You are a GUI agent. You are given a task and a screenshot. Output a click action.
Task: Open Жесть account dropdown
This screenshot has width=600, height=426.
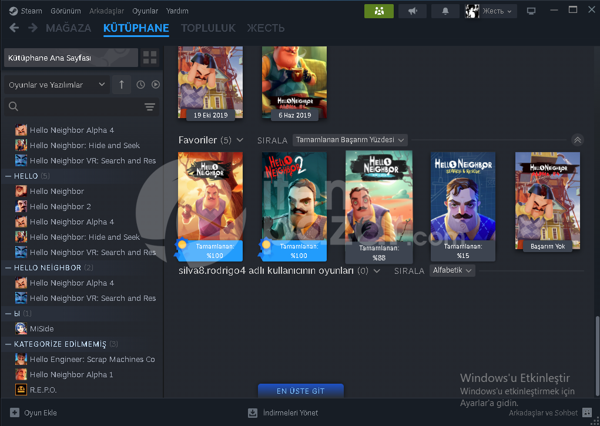coord(497,11)
